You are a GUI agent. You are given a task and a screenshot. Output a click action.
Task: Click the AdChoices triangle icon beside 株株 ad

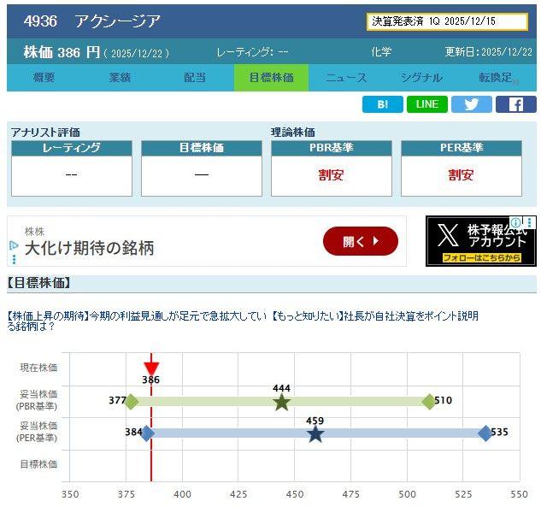(x=14, y=245)
